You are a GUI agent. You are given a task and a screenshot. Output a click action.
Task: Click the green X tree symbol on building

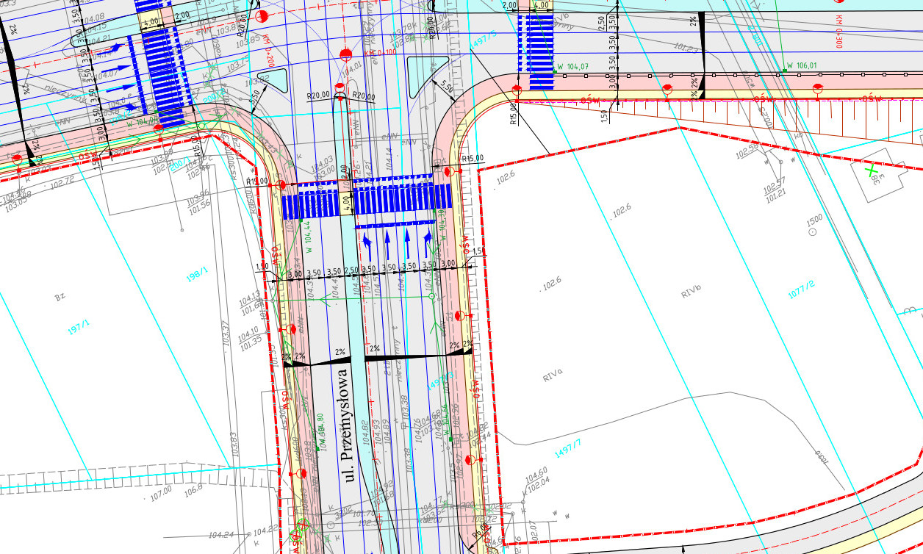(x=872, y=171)
